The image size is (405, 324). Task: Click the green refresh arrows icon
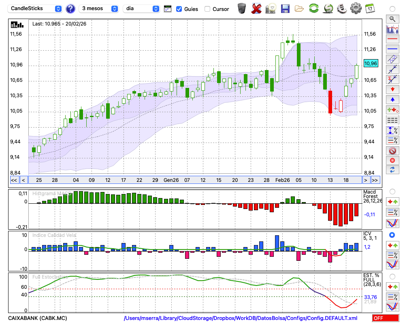click(x=313, y=8)
